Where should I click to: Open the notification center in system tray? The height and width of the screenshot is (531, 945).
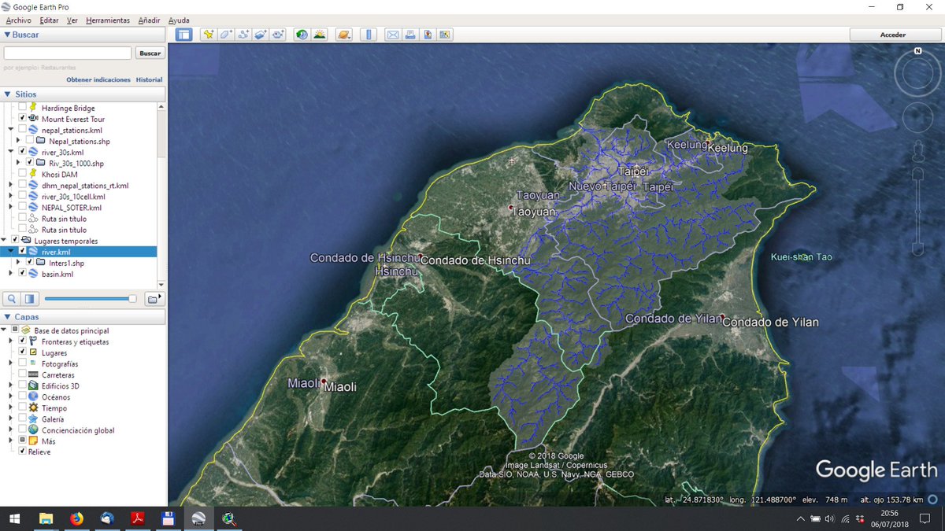coord(925,518)
